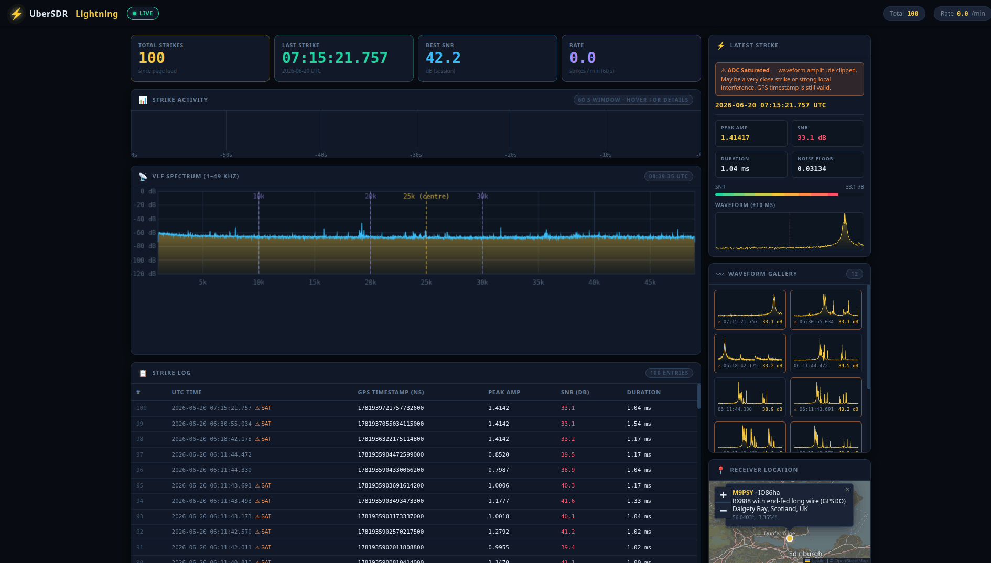Click the Waveform Gallery chevron icon
Image resolution: width=991 pixels, height=563 pixels.
click(720, 274)
